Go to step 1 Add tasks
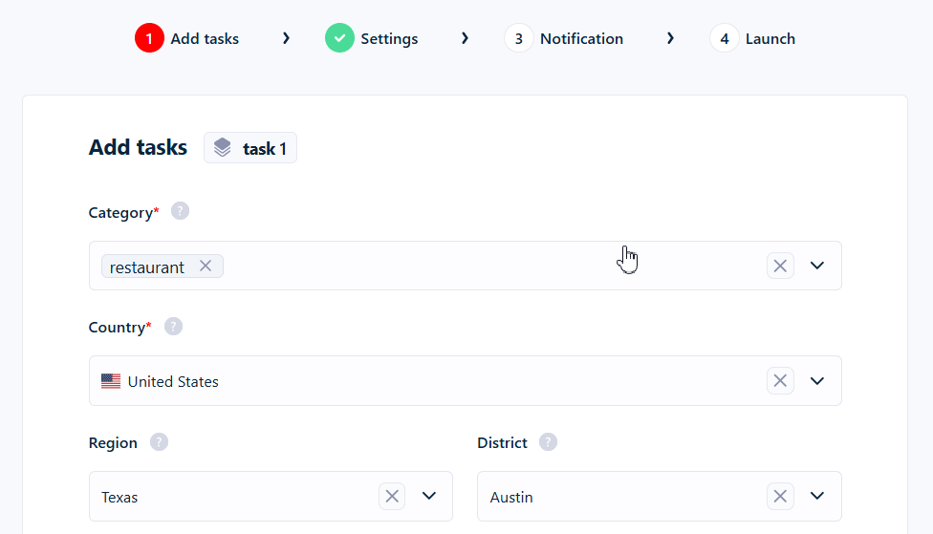Screen dimensions: 933x534 point(186,38)
